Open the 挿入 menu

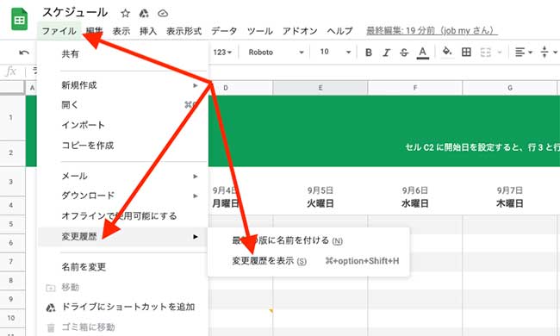148,31
